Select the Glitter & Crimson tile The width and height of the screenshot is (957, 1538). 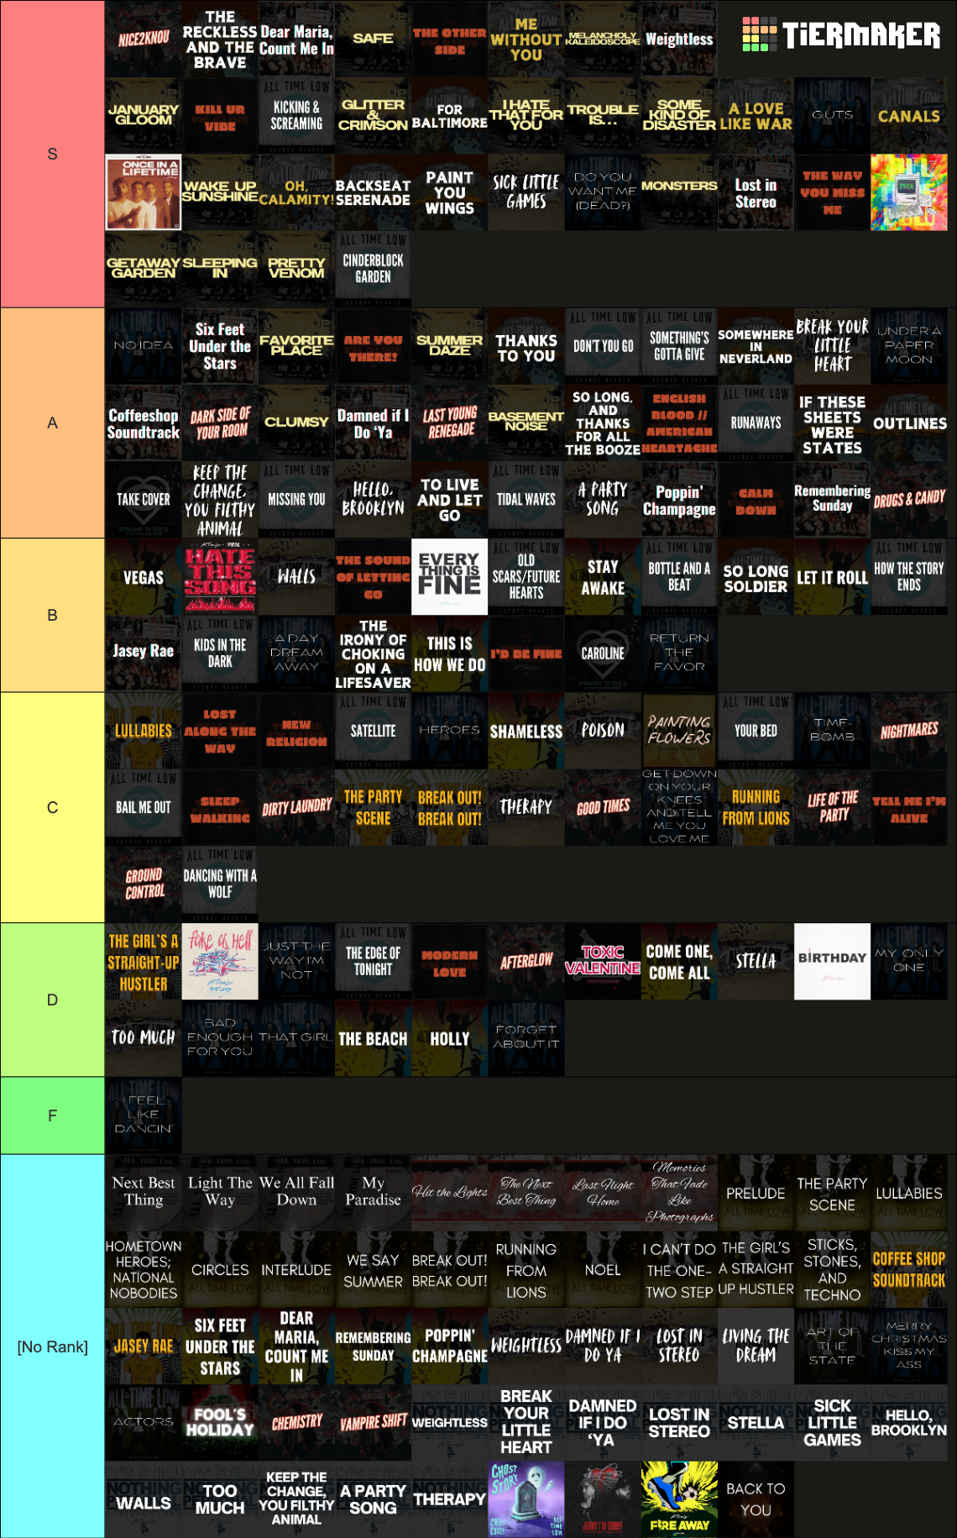373,115
